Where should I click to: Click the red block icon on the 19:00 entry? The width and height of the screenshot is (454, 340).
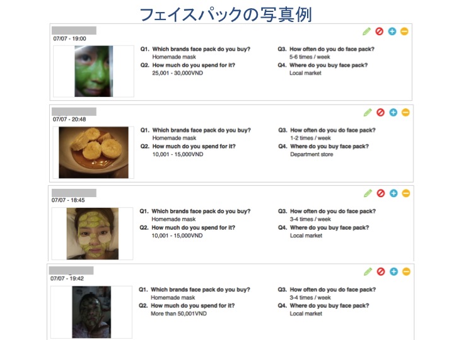380,31
